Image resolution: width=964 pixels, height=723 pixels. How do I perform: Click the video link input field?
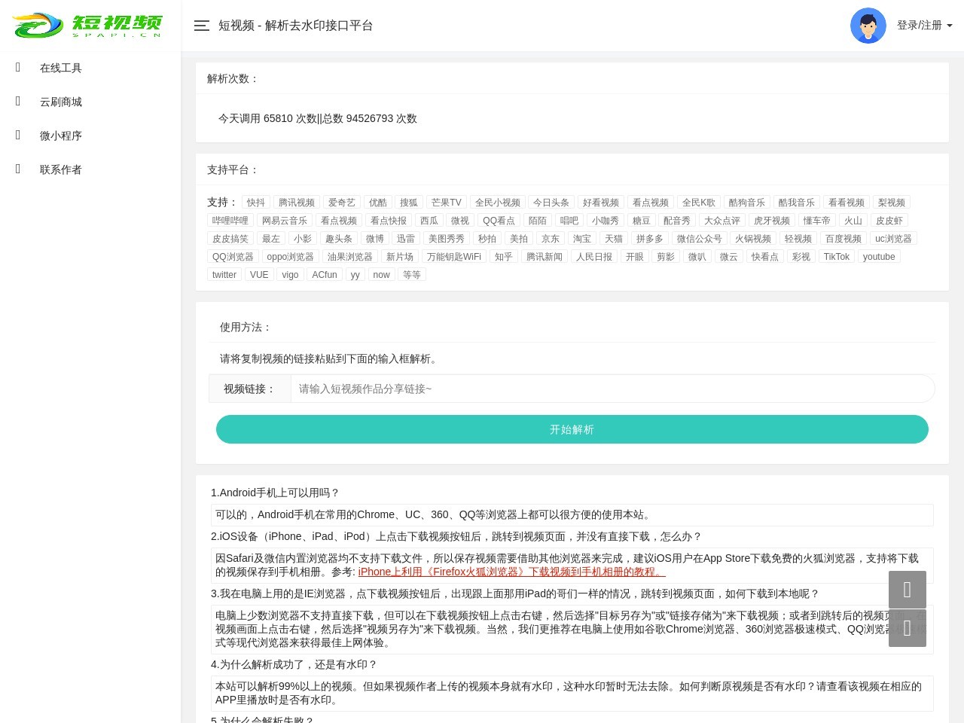tap(612, 389)
